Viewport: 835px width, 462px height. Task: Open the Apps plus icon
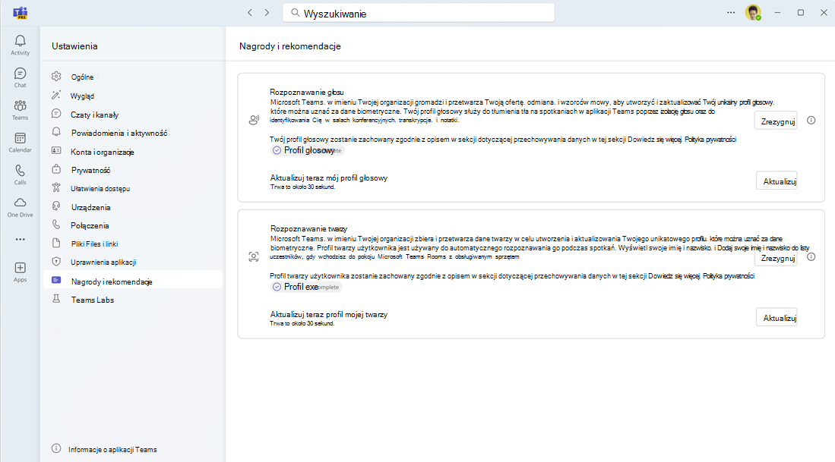click(21, 268)
